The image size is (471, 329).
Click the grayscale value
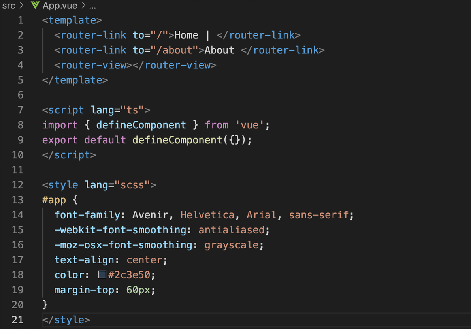pyautogui.click(x=232, y=245)
